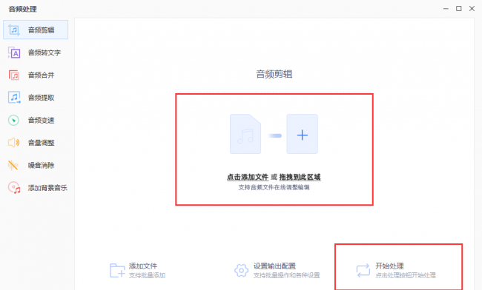Click the 音频提取 music note icon
This screenshot has height=290, width=482.
tap(14, 98)
